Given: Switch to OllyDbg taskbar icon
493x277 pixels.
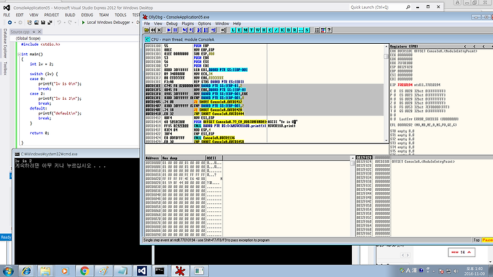Looking at the screenshot, I should click(x=180, y=271).
